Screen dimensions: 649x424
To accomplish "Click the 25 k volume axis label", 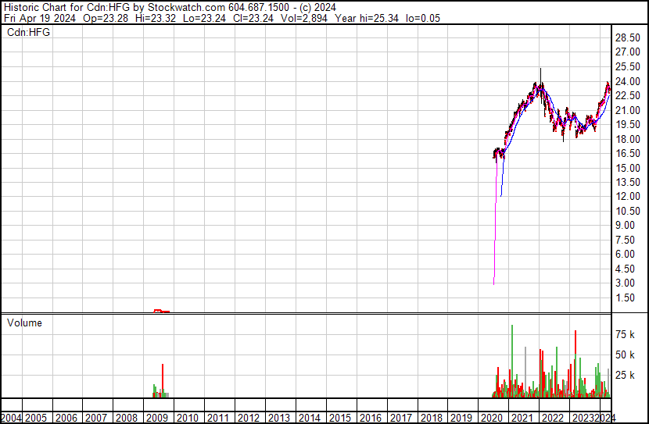I will pos(624,376).
